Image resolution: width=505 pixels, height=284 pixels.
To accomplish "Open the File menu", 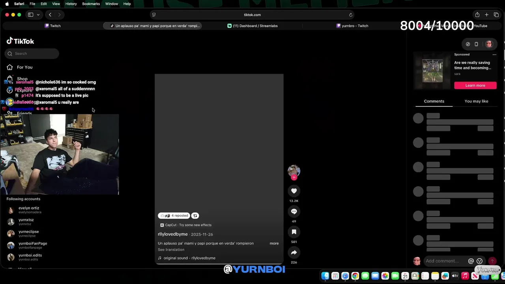I will pos(32,4).
